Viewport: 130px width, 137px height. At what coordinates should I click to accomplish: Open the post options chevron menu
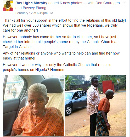pos(125,3)
